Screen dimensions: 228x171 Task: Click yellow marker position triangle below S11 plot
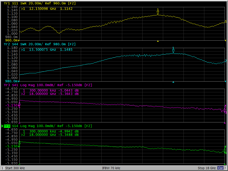[x=158, y=41]
